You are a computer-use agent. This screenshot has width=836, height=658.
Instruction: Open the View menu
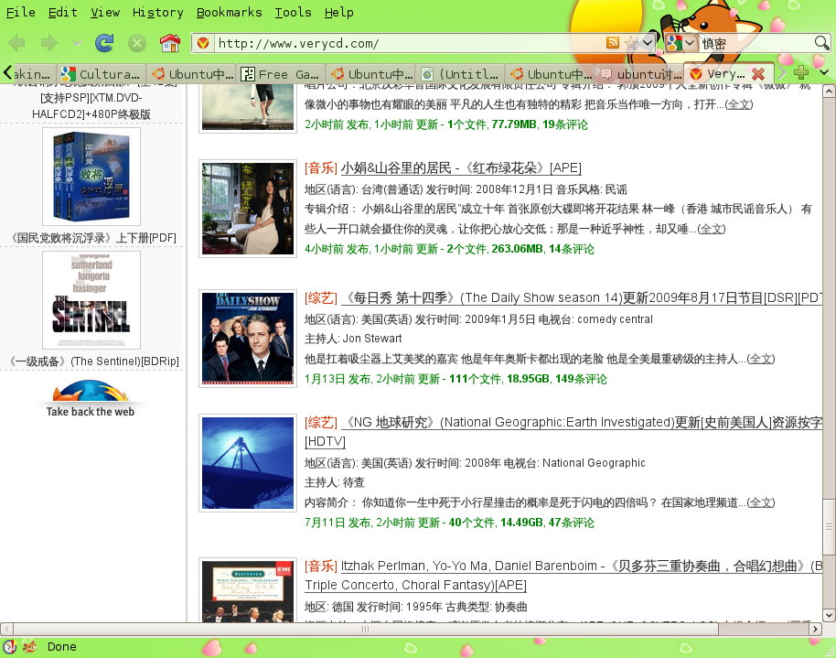coord(105,12)
